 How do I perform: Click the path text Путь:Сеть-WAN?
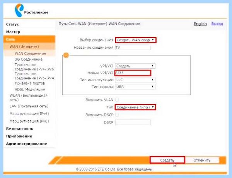tap(99, 24)
